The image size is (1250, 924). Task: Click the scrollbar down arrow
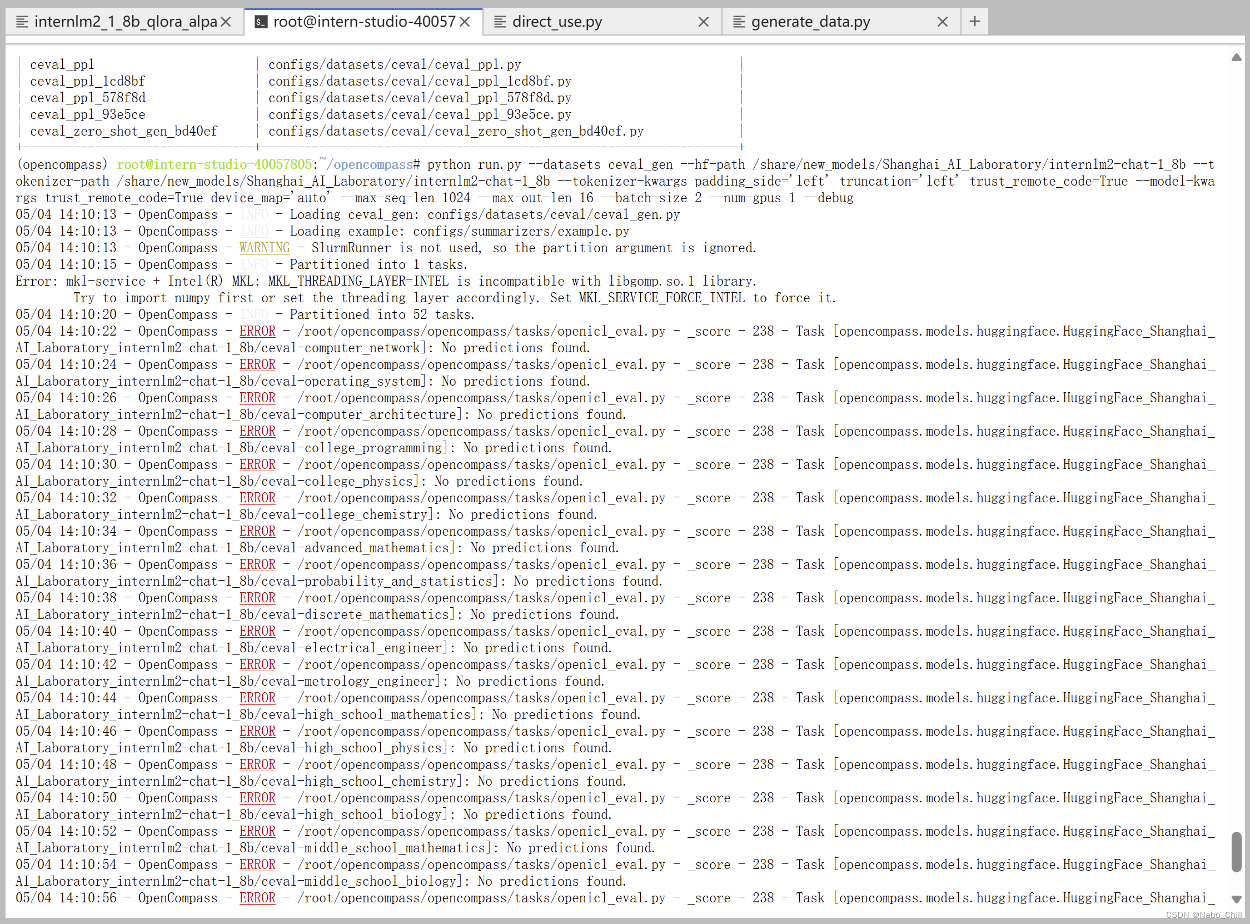click(x=1236, y=899)
